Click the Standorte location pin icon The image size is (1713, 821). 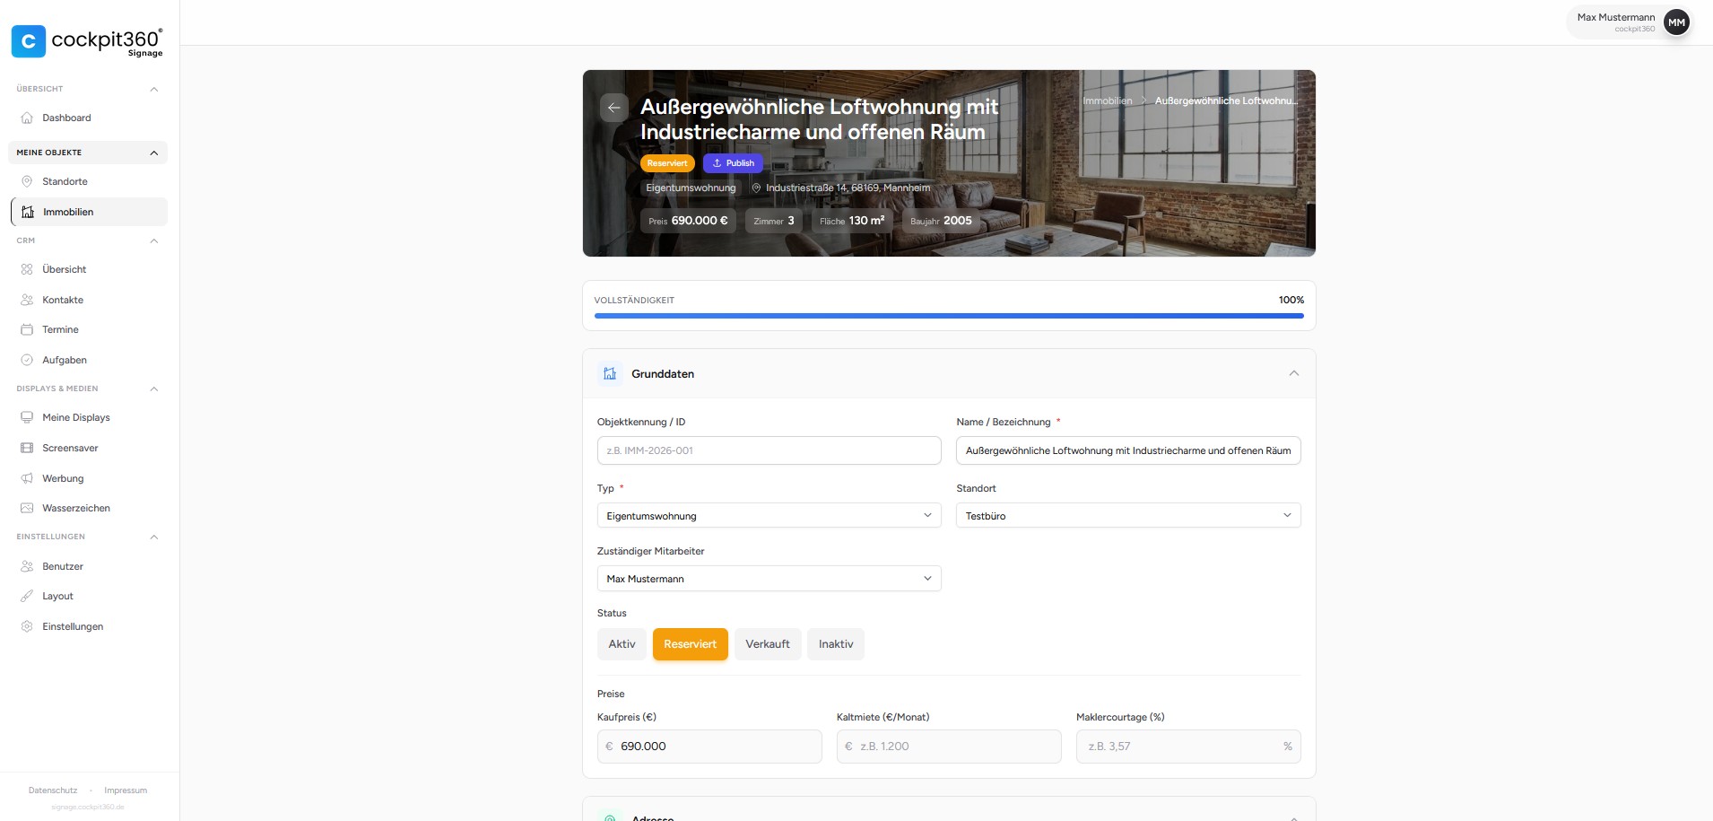(27, 181)
